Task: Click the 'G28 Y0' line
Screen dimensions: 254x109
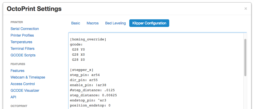Action: point(78,50)
